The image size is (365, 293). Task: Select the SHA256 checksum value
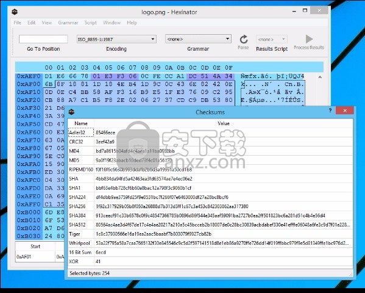coord(172,206)
